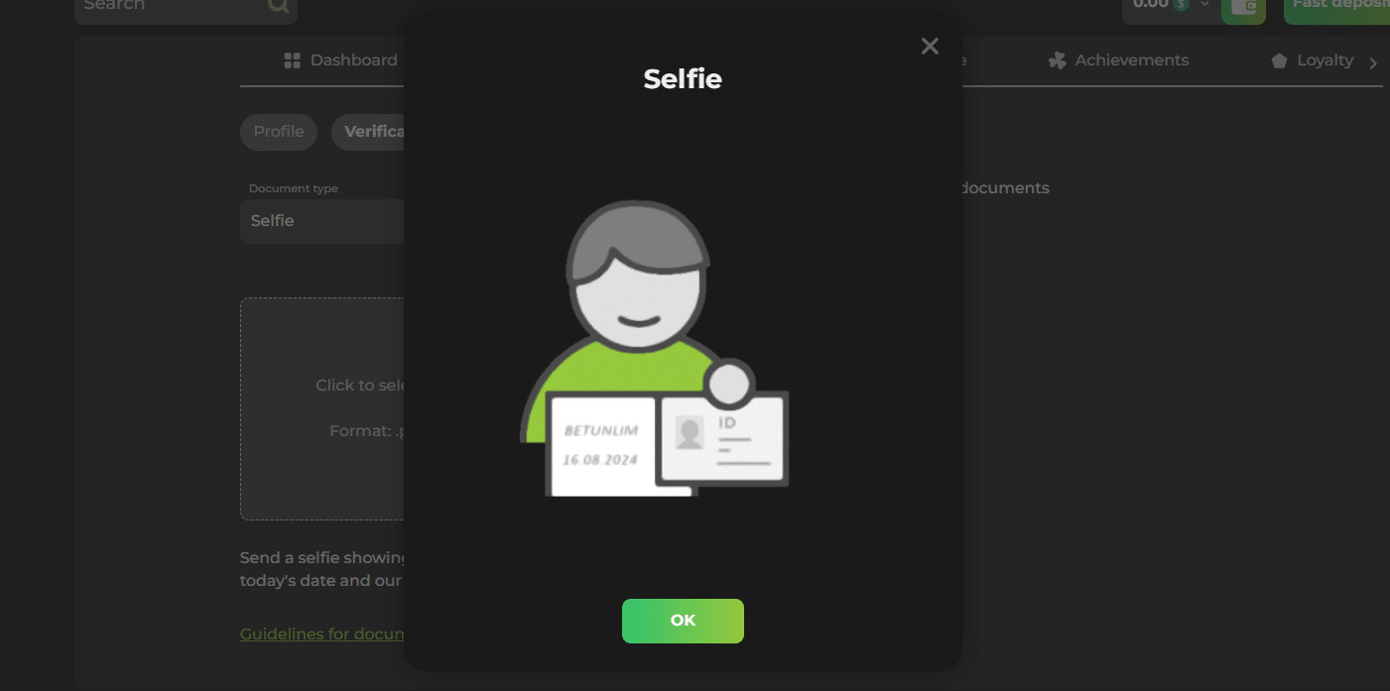This screenshot has width=1390, height=691.
Task: Select the Profile pill tab
Action: pos(279,132)
